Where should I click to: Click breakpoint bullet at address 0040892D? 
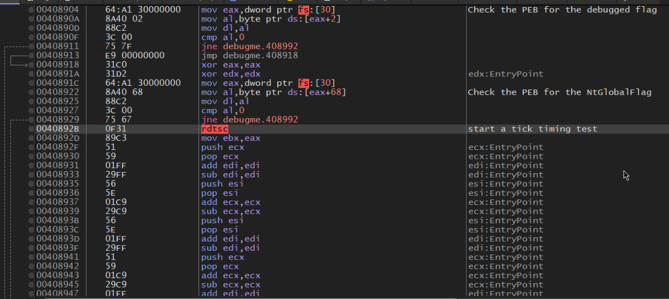pyautogui.click(x=32, y=138)
